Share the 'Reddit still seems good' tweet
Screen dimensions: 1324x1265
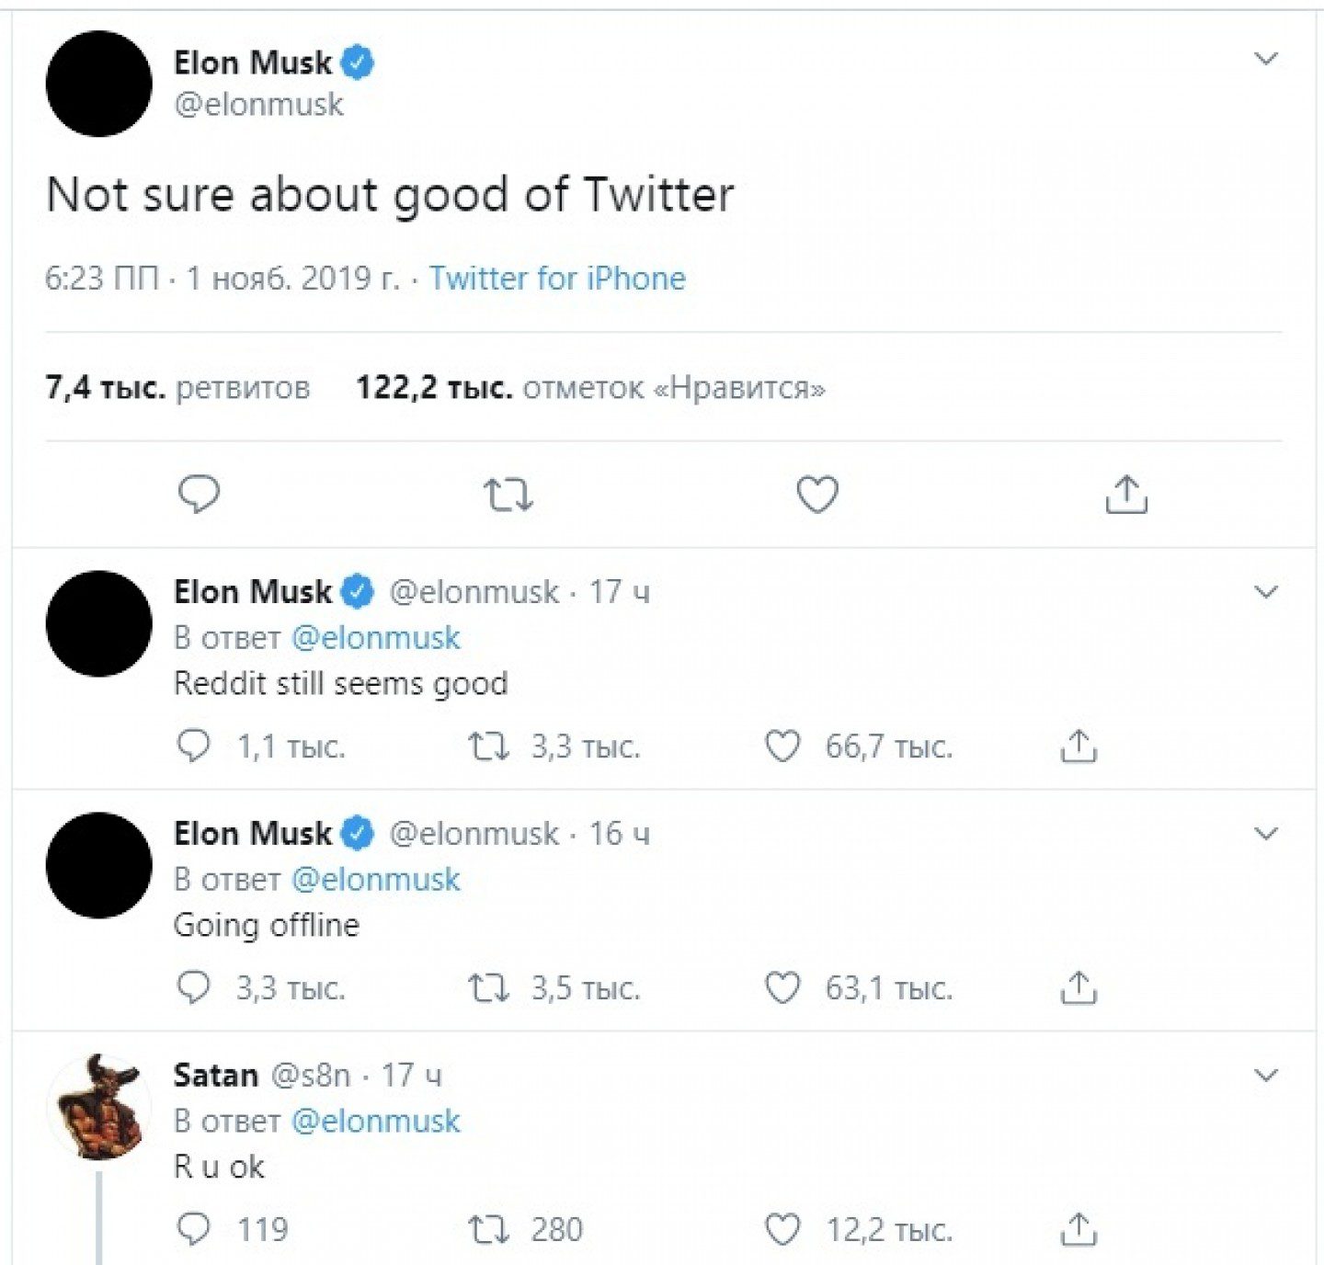coord(1079,746)
